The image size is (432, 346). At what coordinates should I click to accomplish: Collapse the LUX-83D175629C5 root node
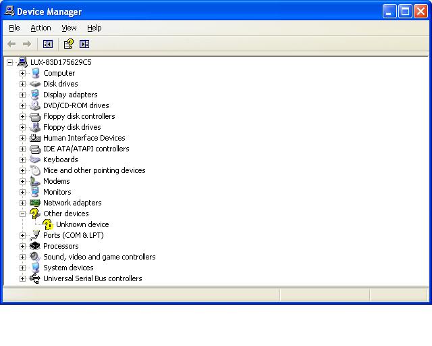tap(9, 62)
